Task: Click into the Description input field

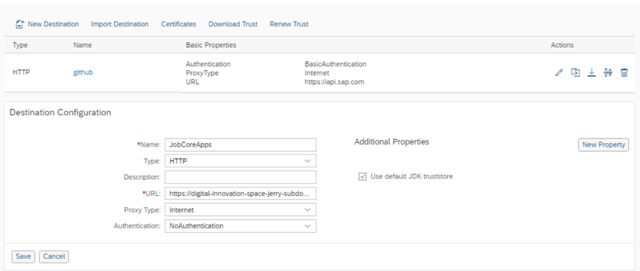Action: [x=240, y=177]
